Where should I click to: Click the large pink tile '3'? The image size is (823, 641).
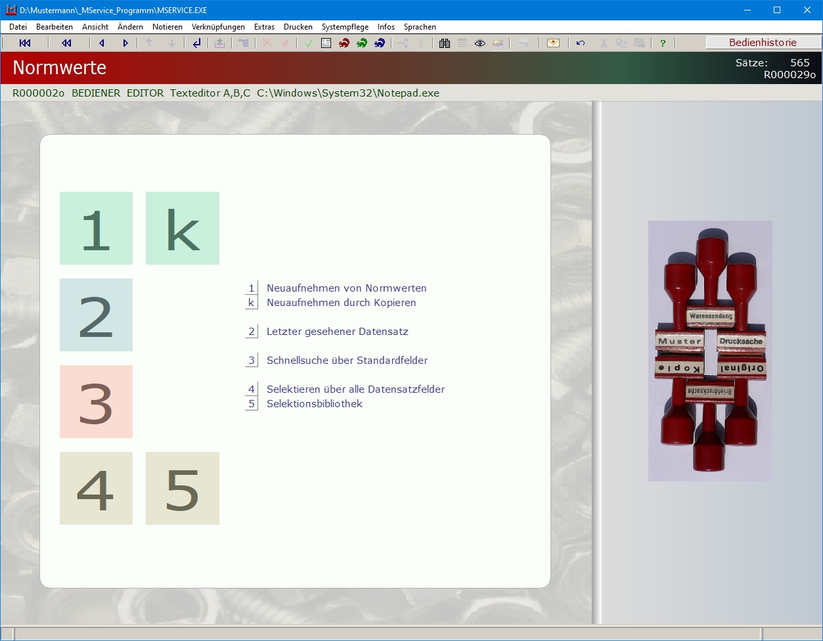point(96,401)
